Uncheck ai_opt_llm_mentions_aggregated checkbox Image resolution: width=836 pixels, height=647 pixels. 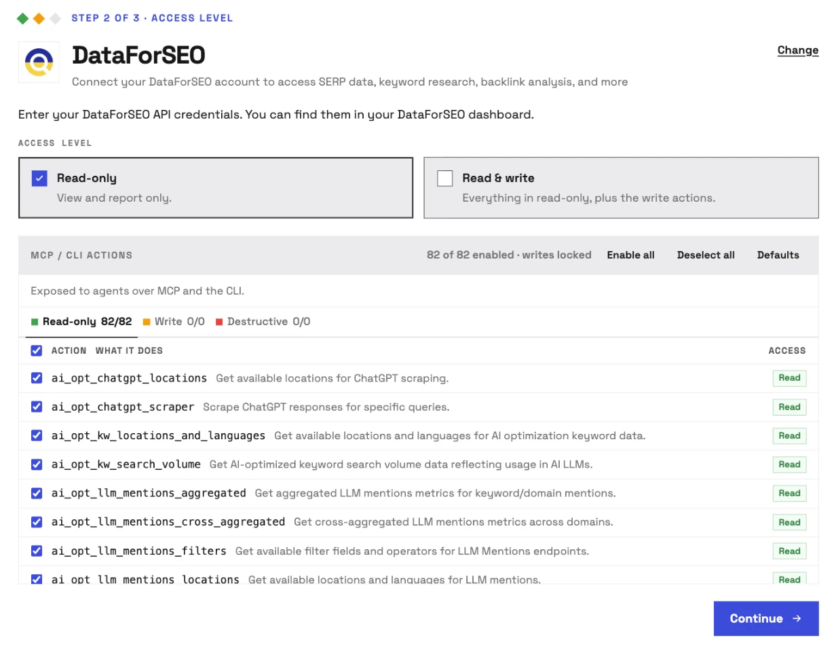point(37,493)
